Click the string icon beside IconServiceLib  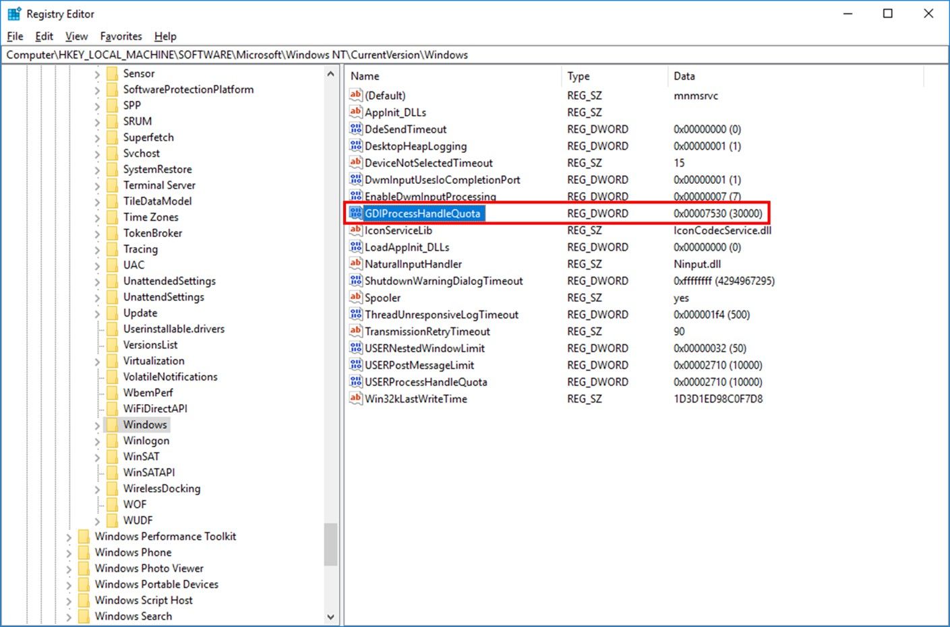tap(356, 230)
